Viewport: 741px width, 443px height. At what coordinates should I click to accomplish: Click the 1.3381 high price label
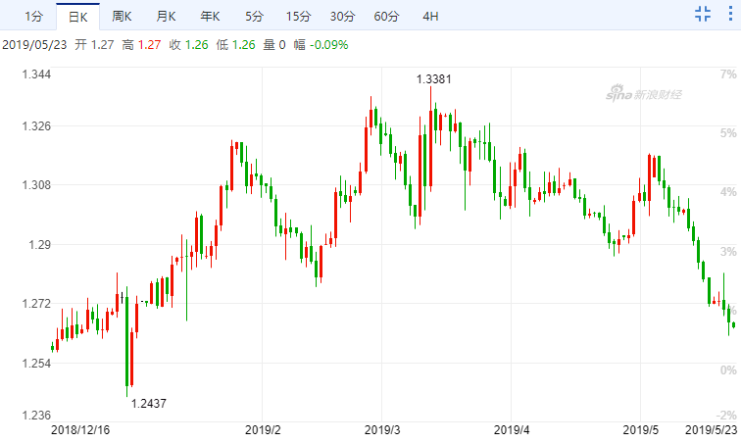pyautogui.click(x=433, y=79)
